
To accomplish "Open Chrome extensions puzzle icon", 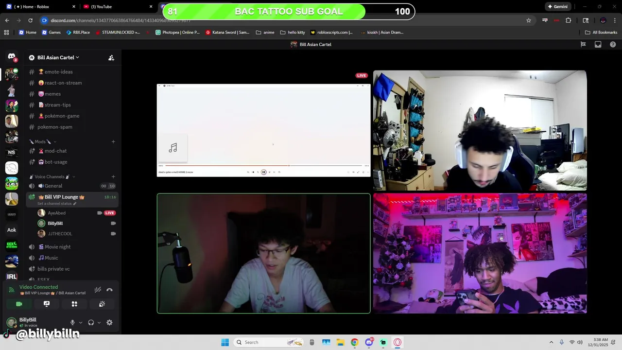I will point(568,20).
